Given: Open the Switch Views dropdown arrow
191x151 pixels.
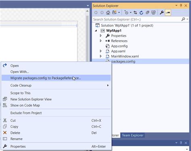Looking at the screenshot, I should (119, 12).
